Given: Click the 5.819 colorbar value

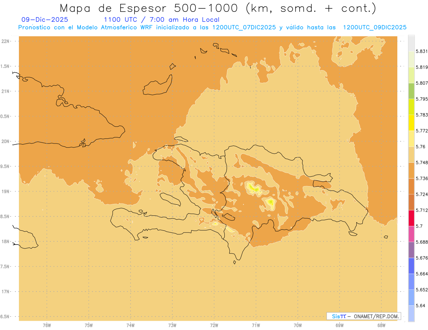Looking at the screenshot, I should 422,67.
